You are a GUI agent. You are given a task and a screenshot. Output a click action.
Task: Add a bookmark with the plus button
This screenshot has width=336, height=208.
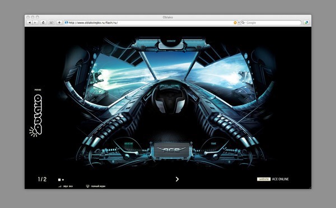pos(59,23)
